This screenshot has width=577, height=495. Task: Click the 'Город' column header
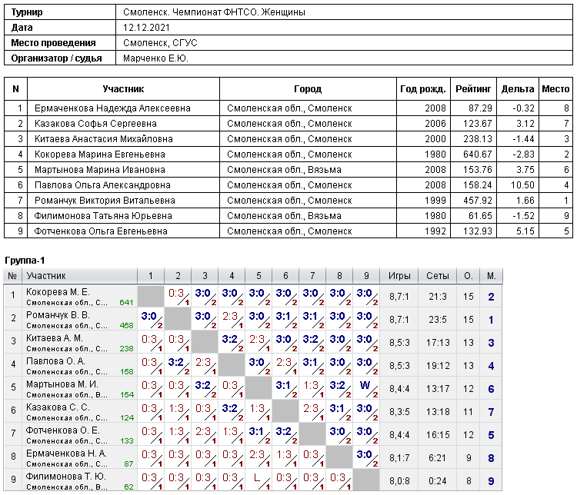308,89
